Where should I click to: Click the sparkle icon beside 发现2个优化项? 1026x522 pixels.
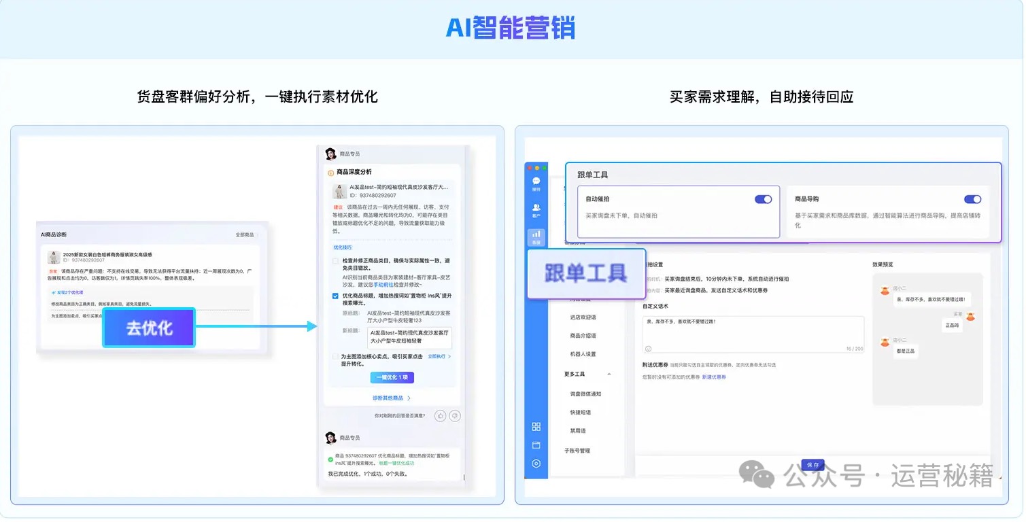coord(54,292)
